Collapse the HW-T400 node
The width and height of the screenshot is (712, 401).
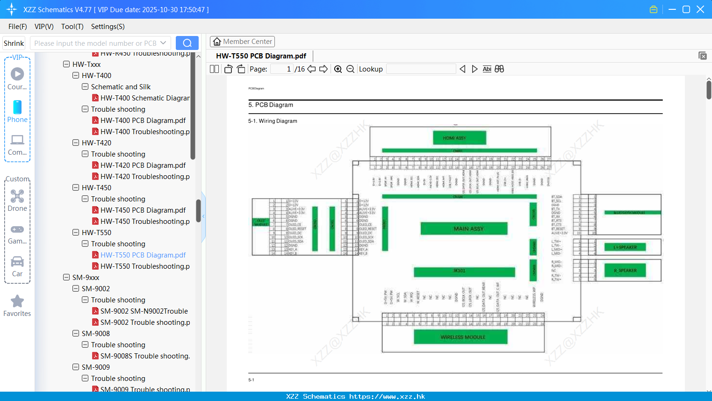click(x=76, y=75)
